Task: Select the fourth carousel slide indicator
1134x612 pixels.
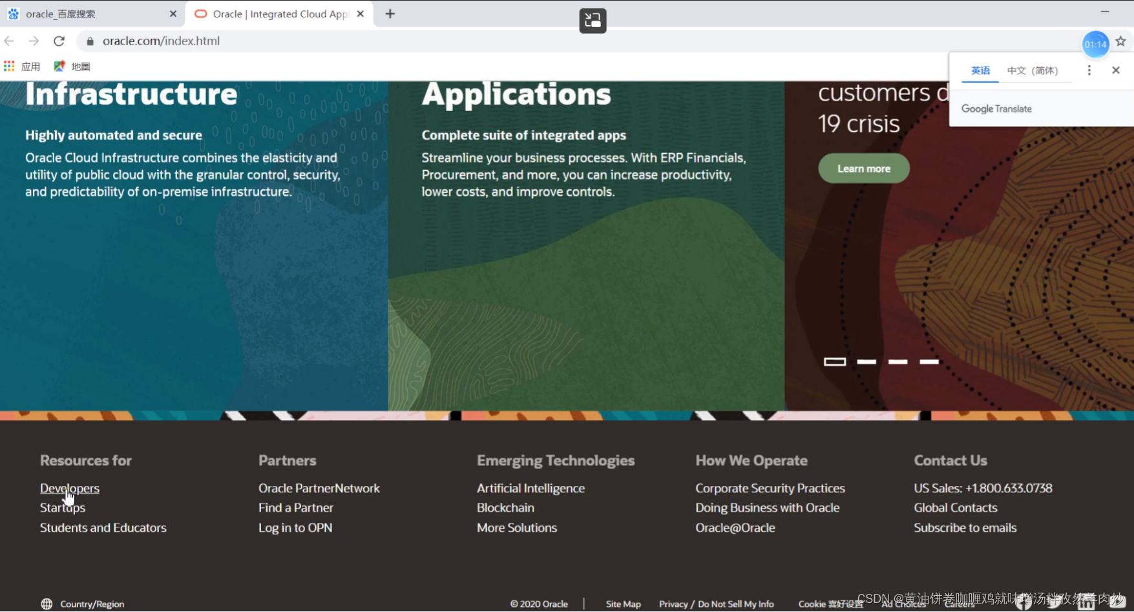Action: pos(929,361)
